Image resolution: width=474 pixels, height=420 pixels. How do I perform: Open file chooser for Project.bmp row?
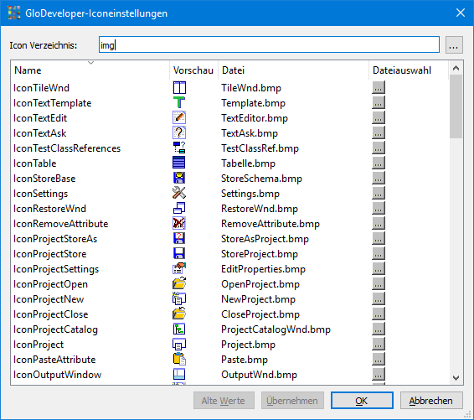pyautogui.click(x=379, y=345)
